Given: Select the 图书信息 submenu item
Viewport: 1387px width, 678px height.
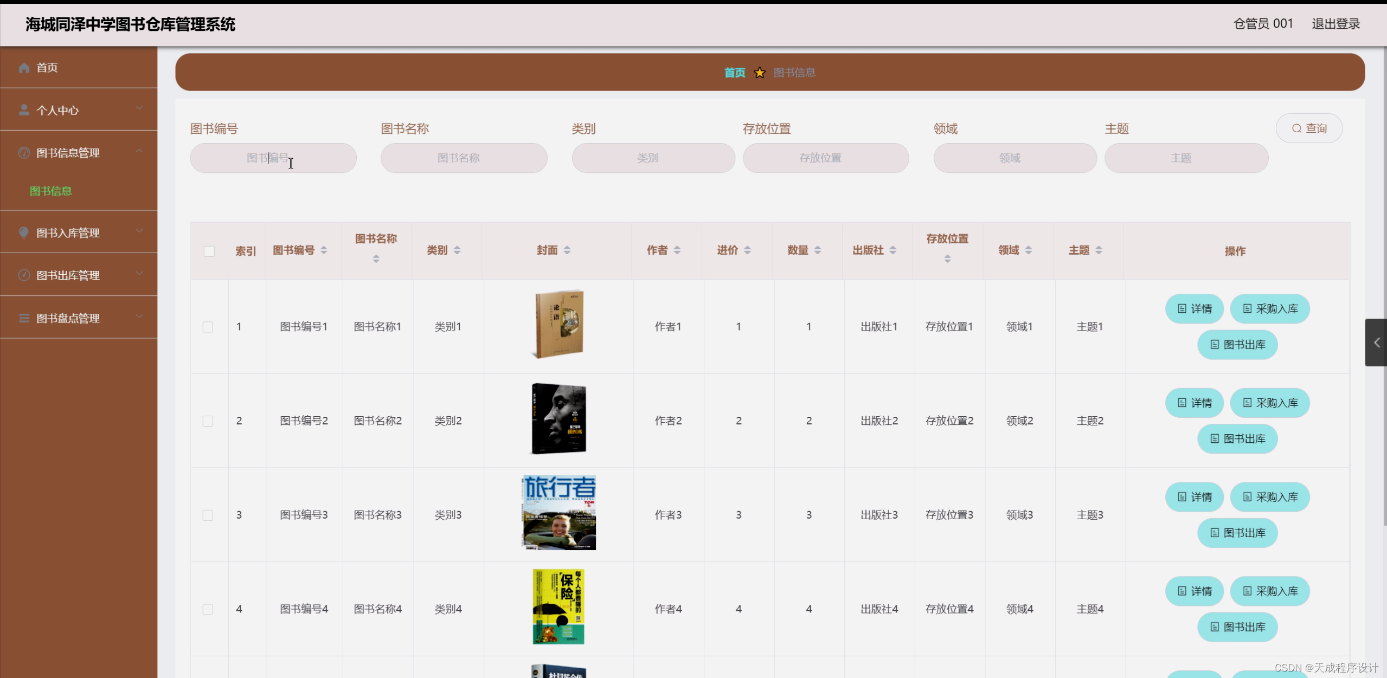Looking at the screenshot, I should [x=51, y=191].
